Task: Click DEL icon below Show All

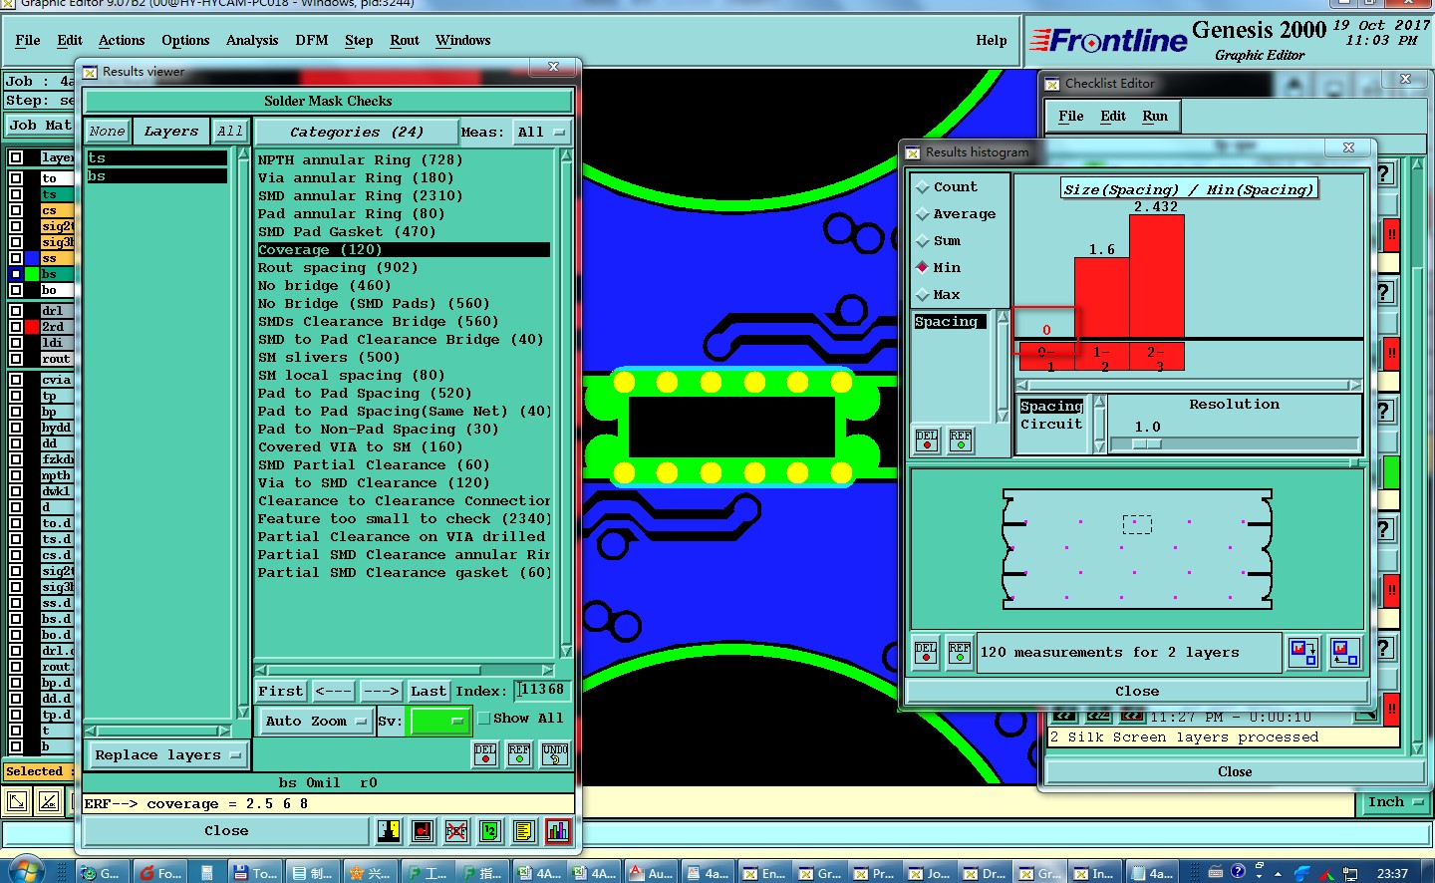Action: (485, 754)
